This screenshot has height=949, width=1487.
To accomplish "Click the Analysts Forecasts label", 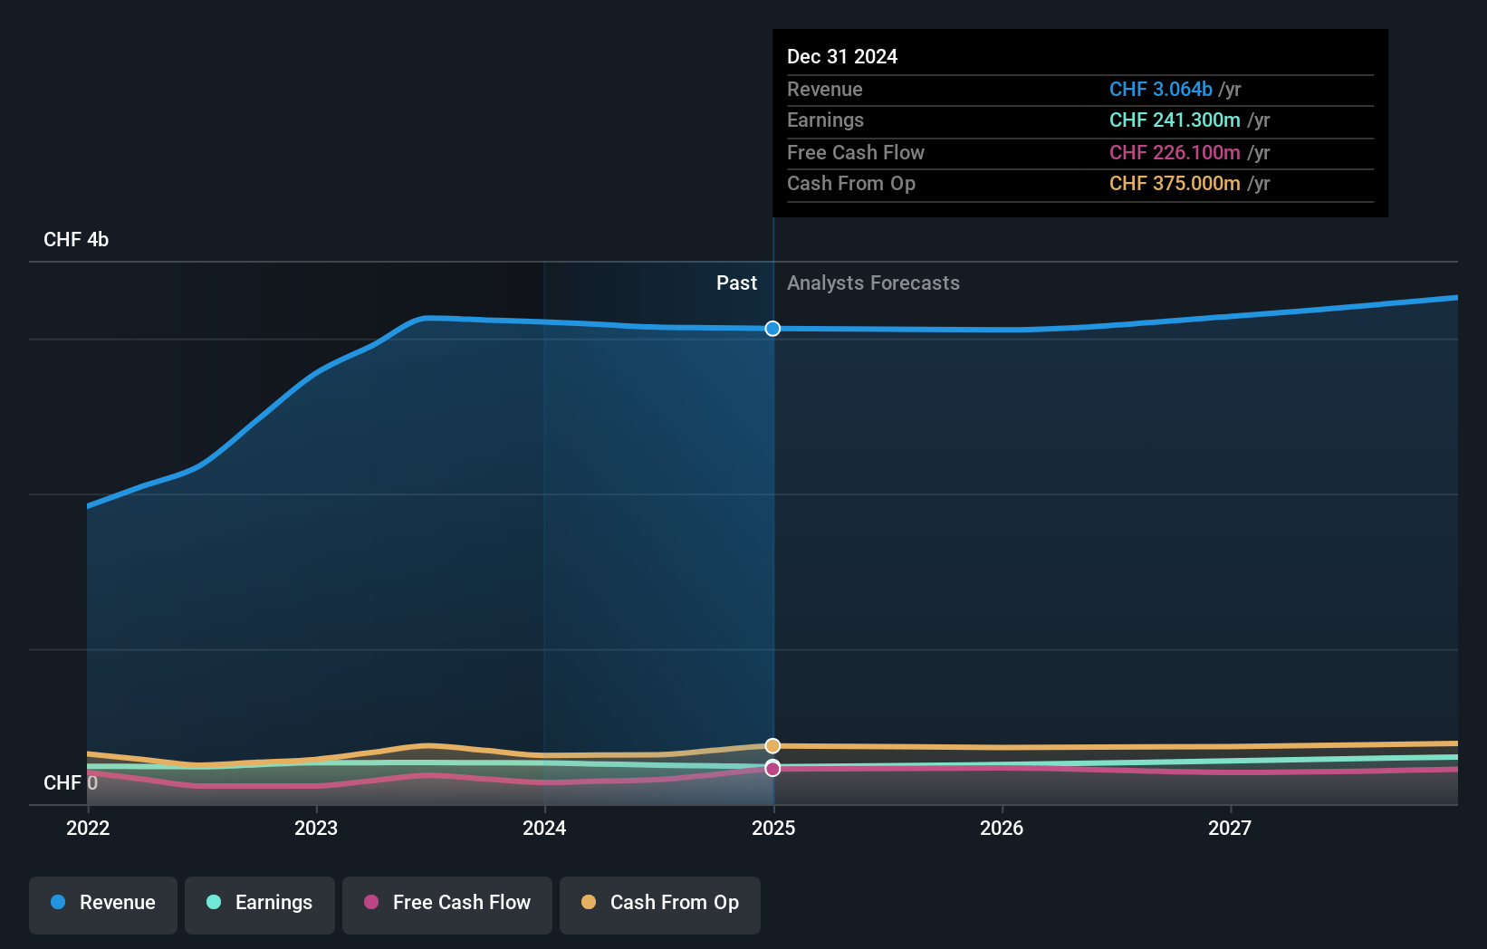I will coord(873,283).
